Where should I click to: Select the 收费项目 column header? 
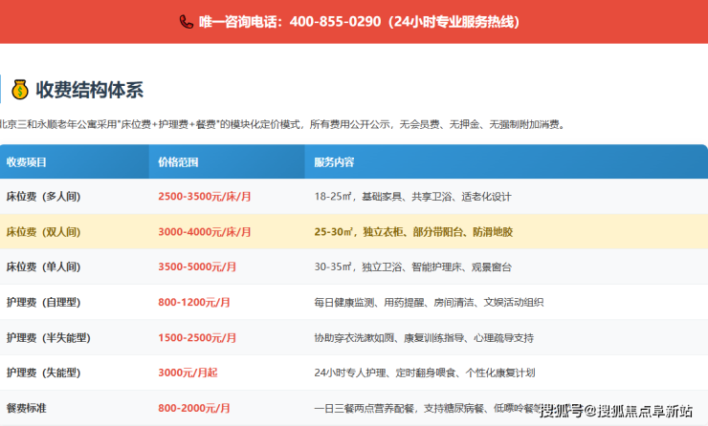(x=27, y=161)
